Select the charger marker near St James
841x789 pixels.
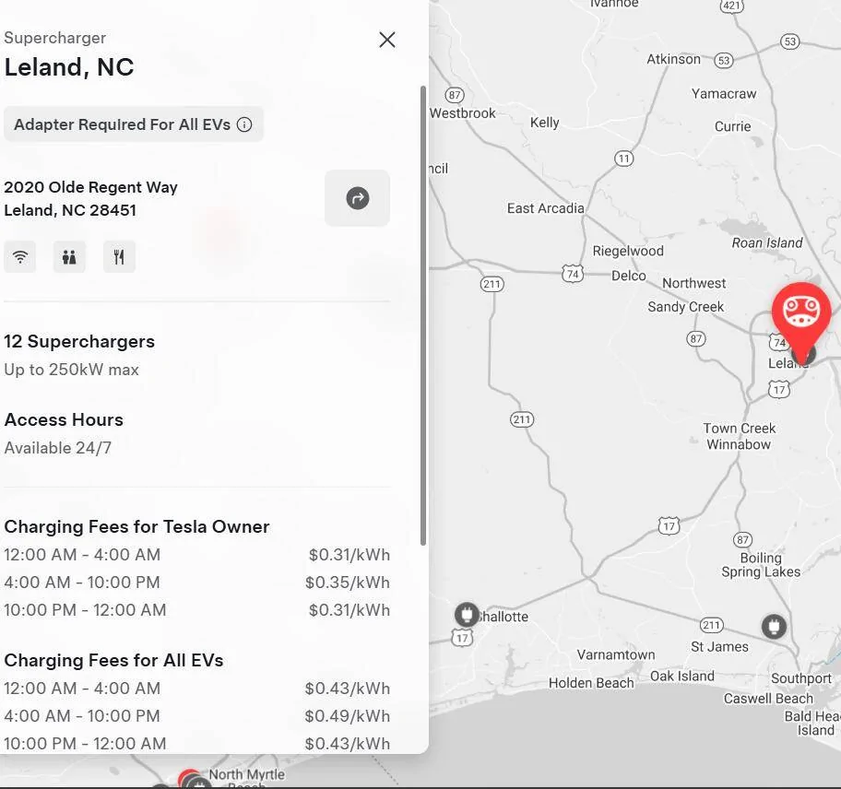774,626
